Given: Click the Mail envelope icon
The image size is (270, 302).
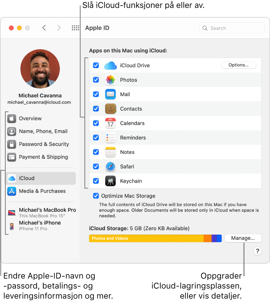Looking at the screenshot, I should coord(110,94).
